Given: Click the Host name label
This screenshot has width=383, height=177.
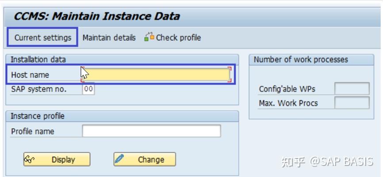Looking at the screenshot, I should click(30, 75).
